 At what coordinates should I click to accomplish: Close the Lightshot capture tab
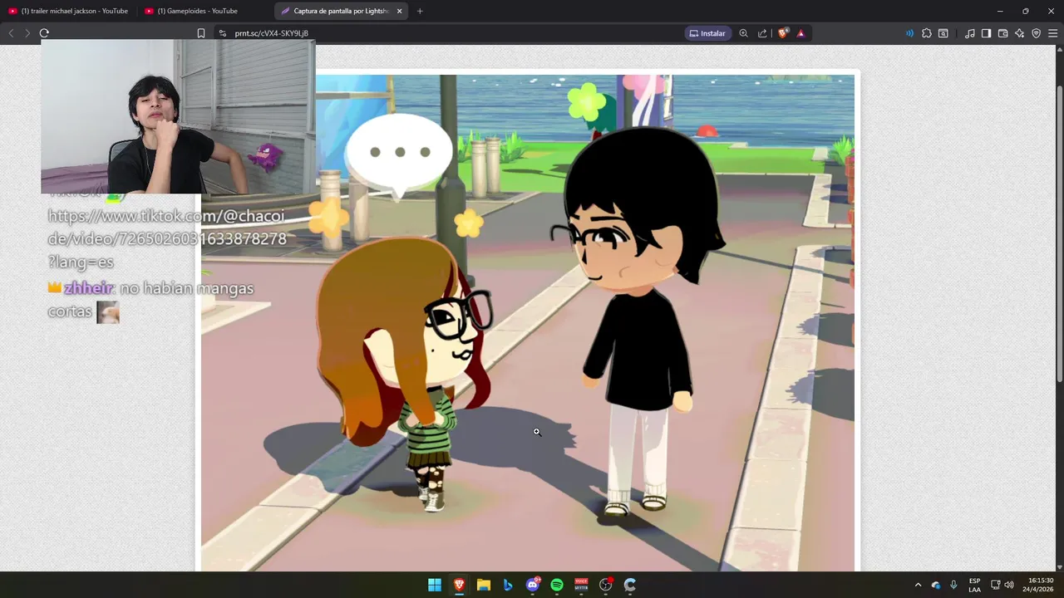399,11
